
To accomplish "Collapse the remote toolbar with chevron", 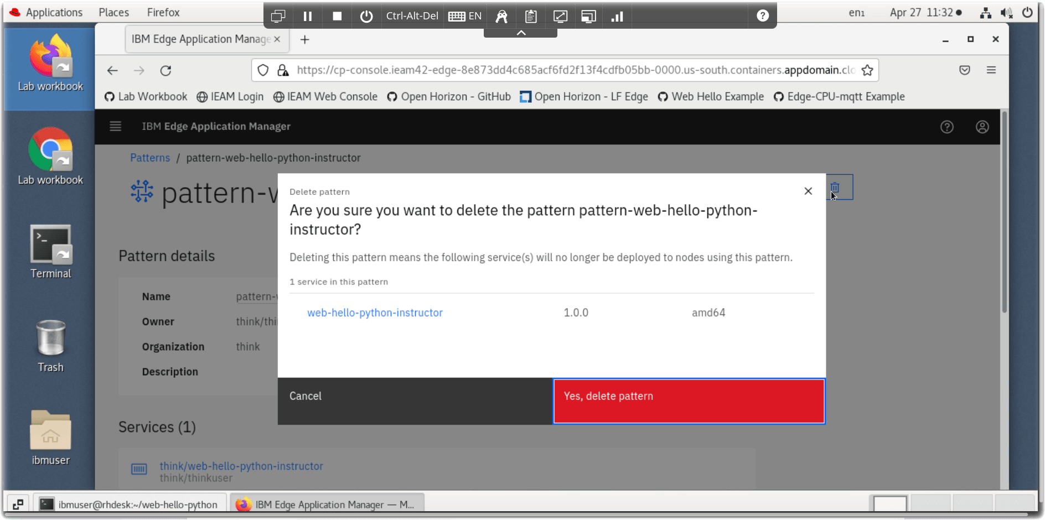I will (521, 33).
